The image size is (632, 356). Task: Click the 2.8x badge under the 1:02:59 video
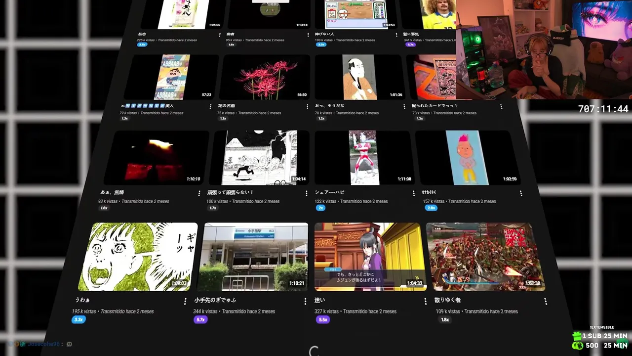click(431, 208)
